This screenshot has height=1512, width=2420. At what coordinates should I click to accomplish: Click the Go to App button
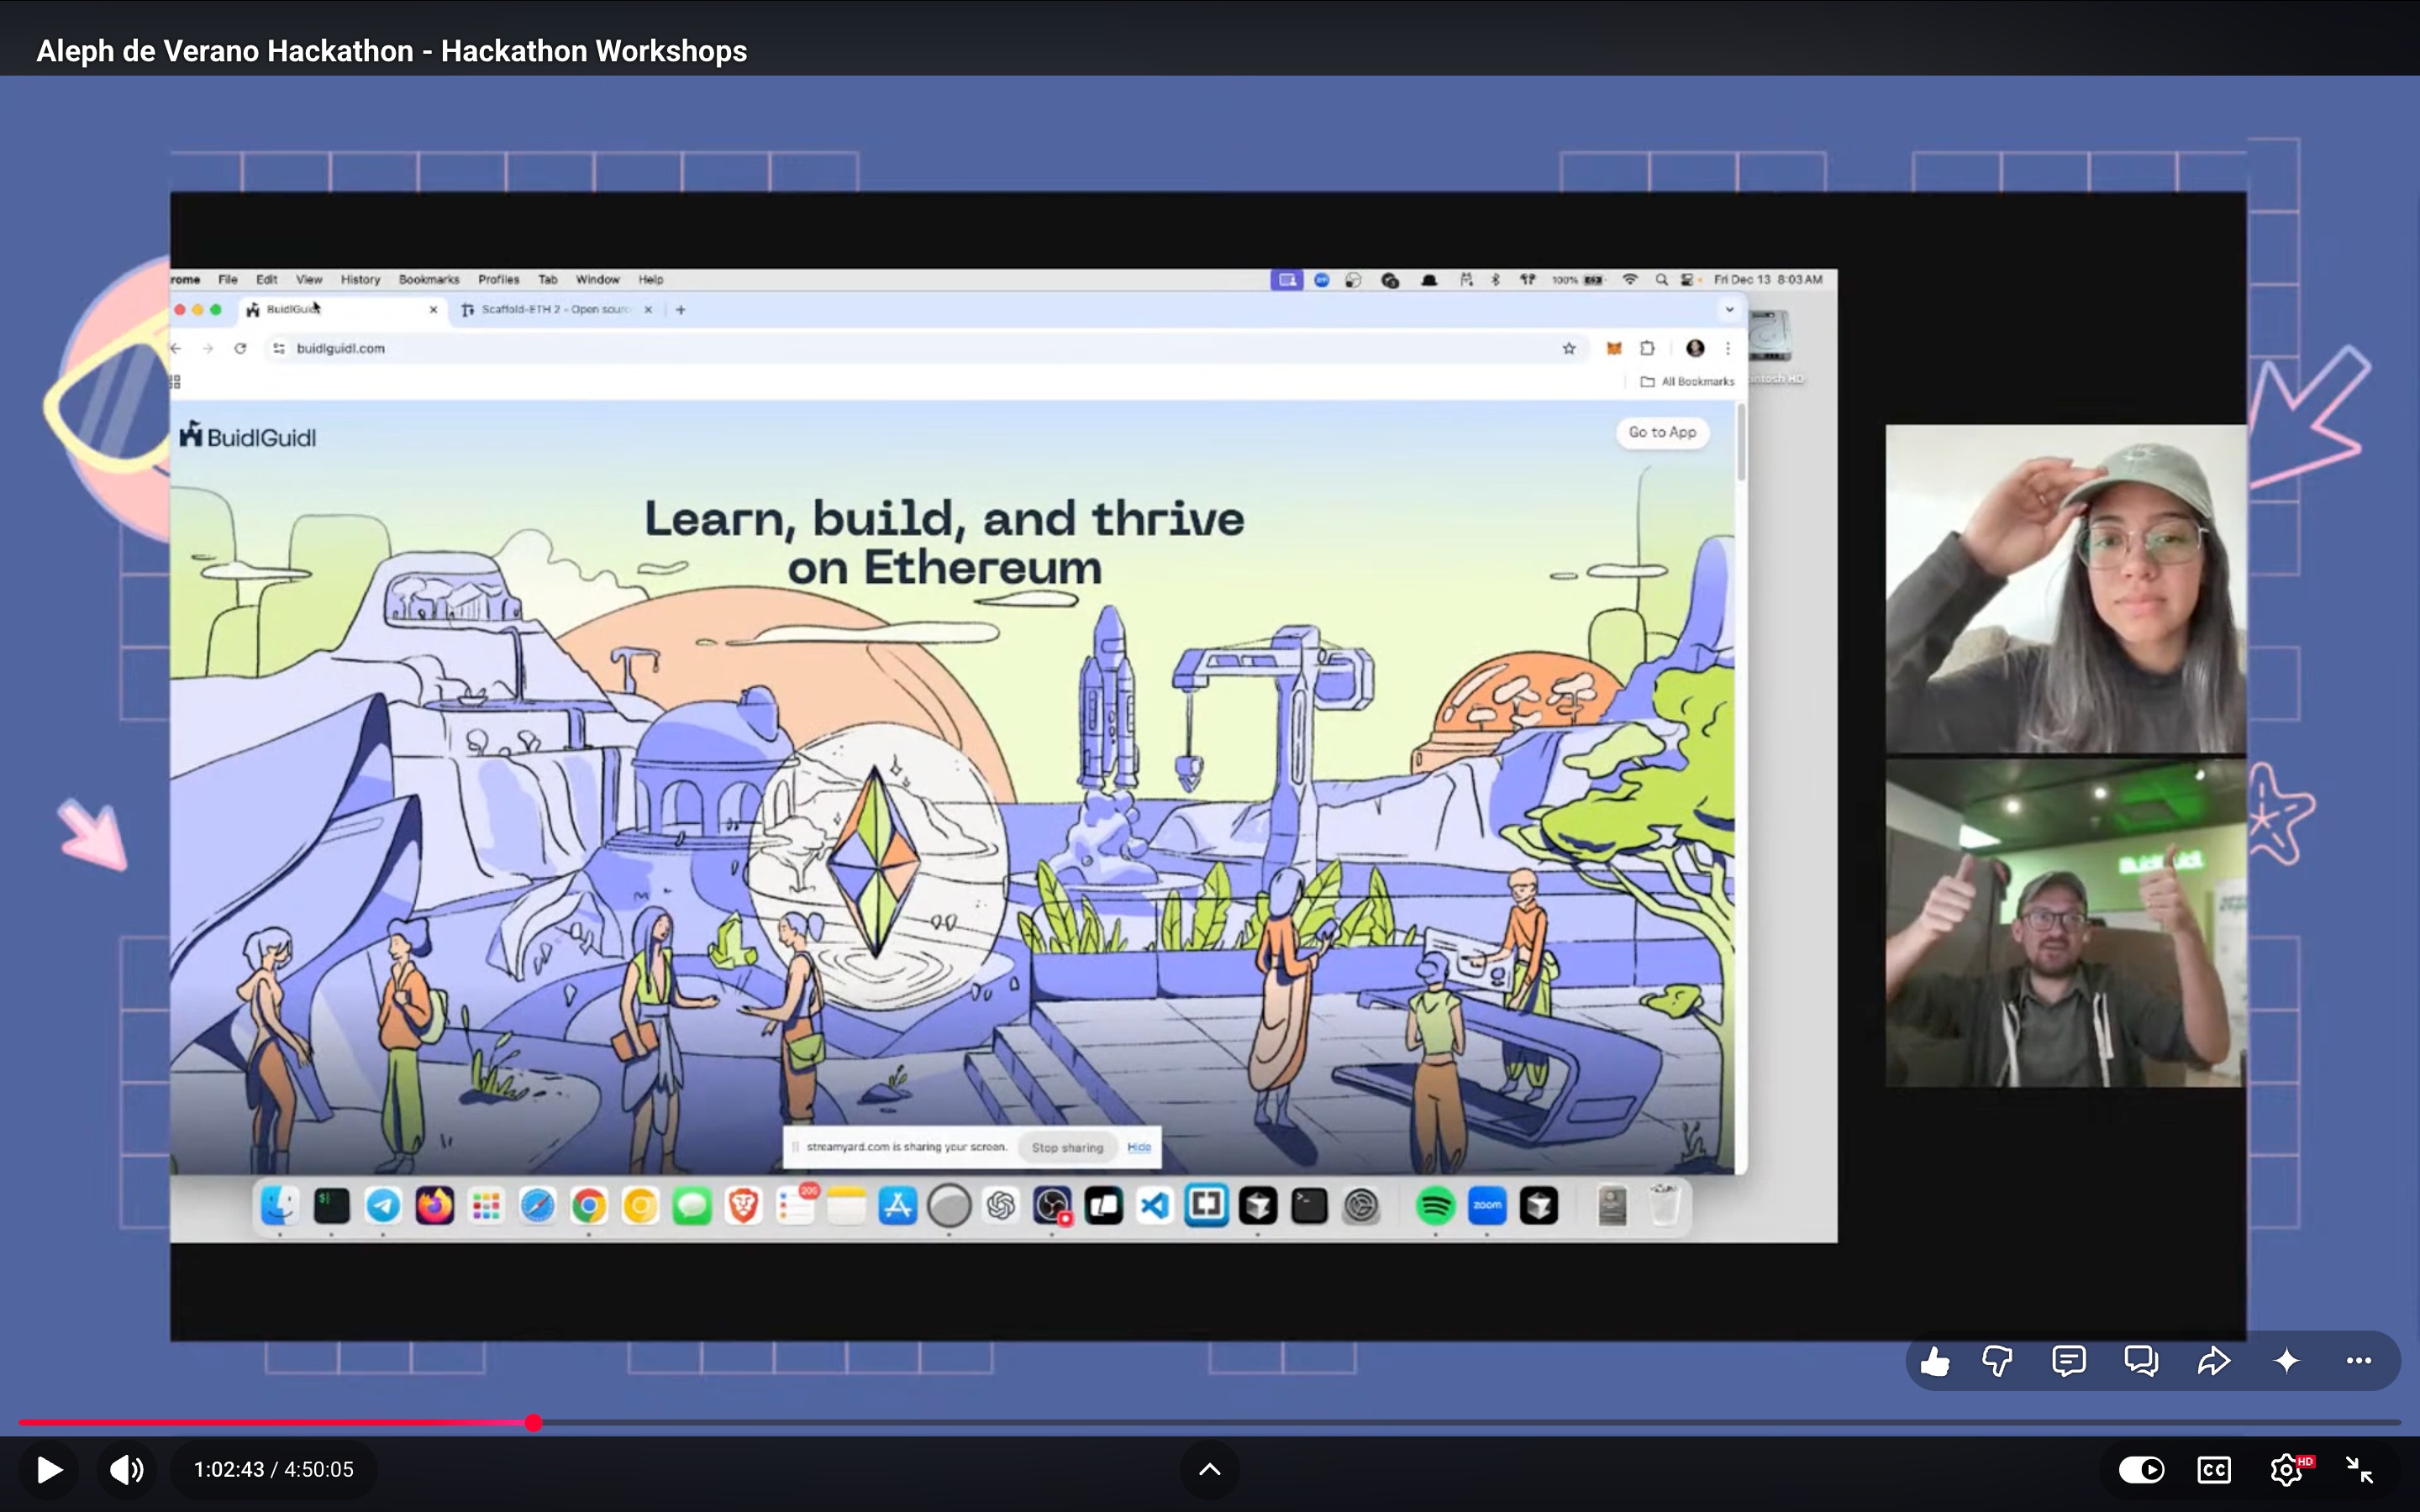[x=1662, y=432]
